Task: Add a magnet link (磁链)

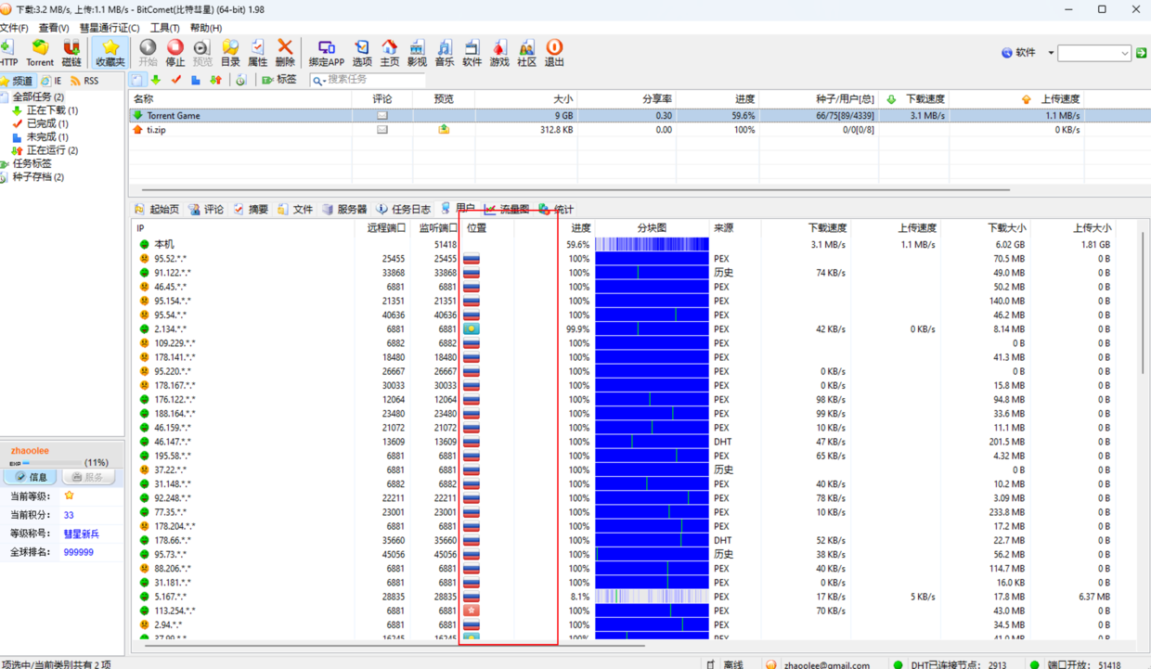Action: [71, 52]
